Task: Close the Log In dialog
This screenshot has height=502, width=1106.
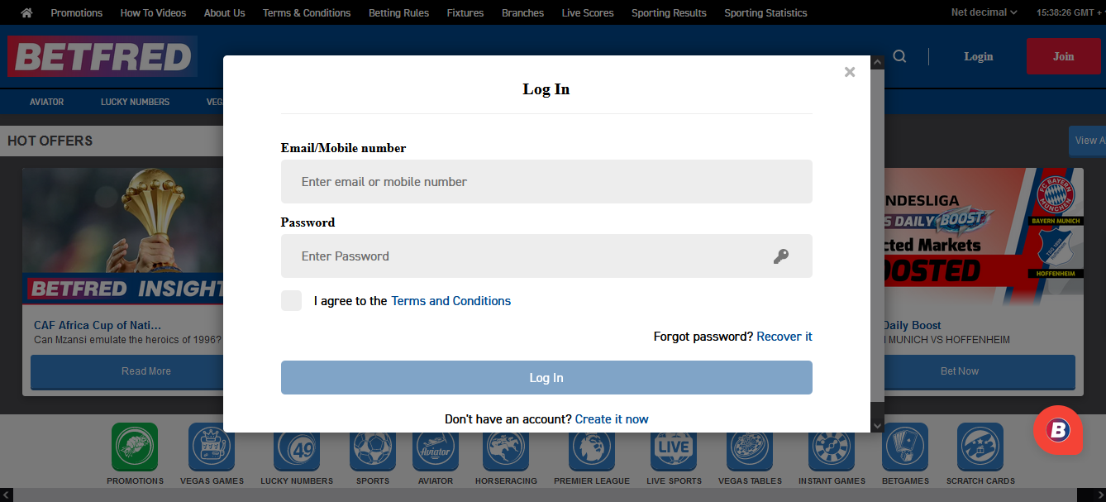Action: click(849, 72)
